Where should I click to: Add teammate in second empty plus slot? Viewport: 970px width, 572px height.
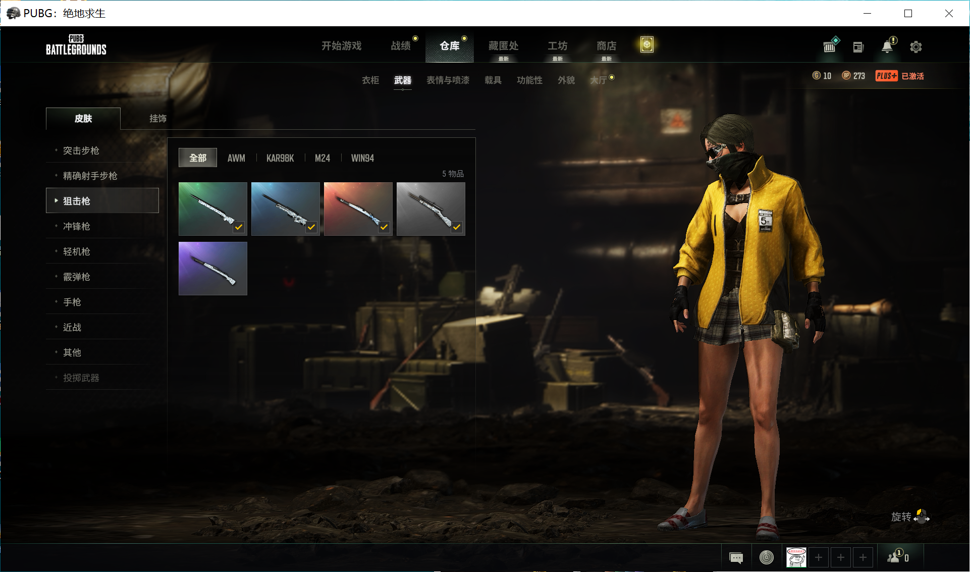(841, 557)
